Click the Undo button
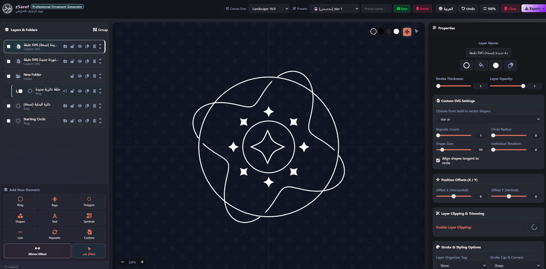The height and width of the screenshot is (269, 546). pos(468,9)
